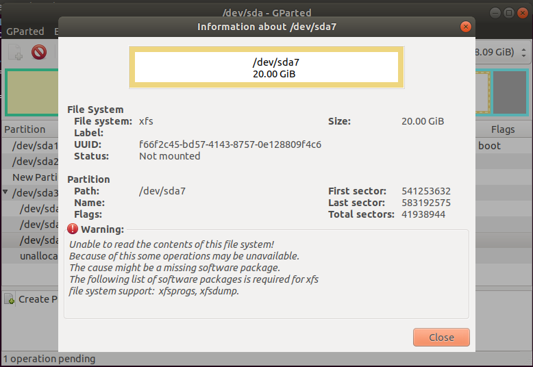Open the GParted menu

click(x=25, y=31)
